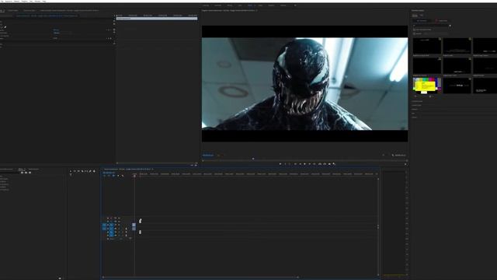Toggle Snap in the timeline header

point(109,176)
